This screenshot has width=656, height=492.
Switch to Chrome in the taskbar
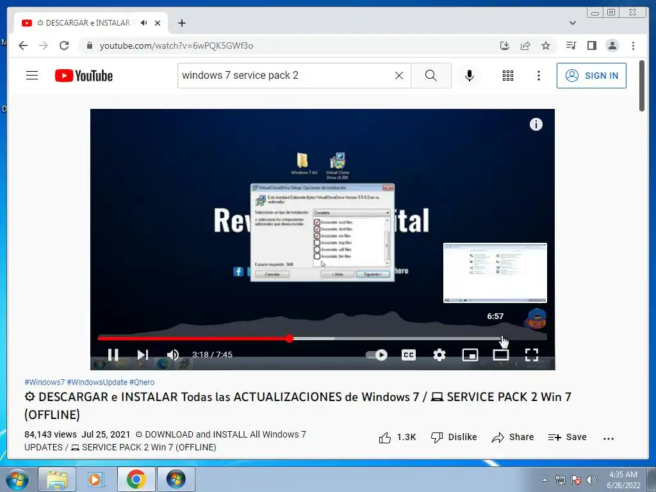coord(136,479)
